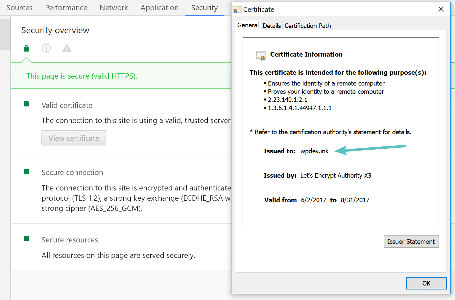Close the Certificate dialog
This screenshot has width=455, height=300.
pos(441,9)
